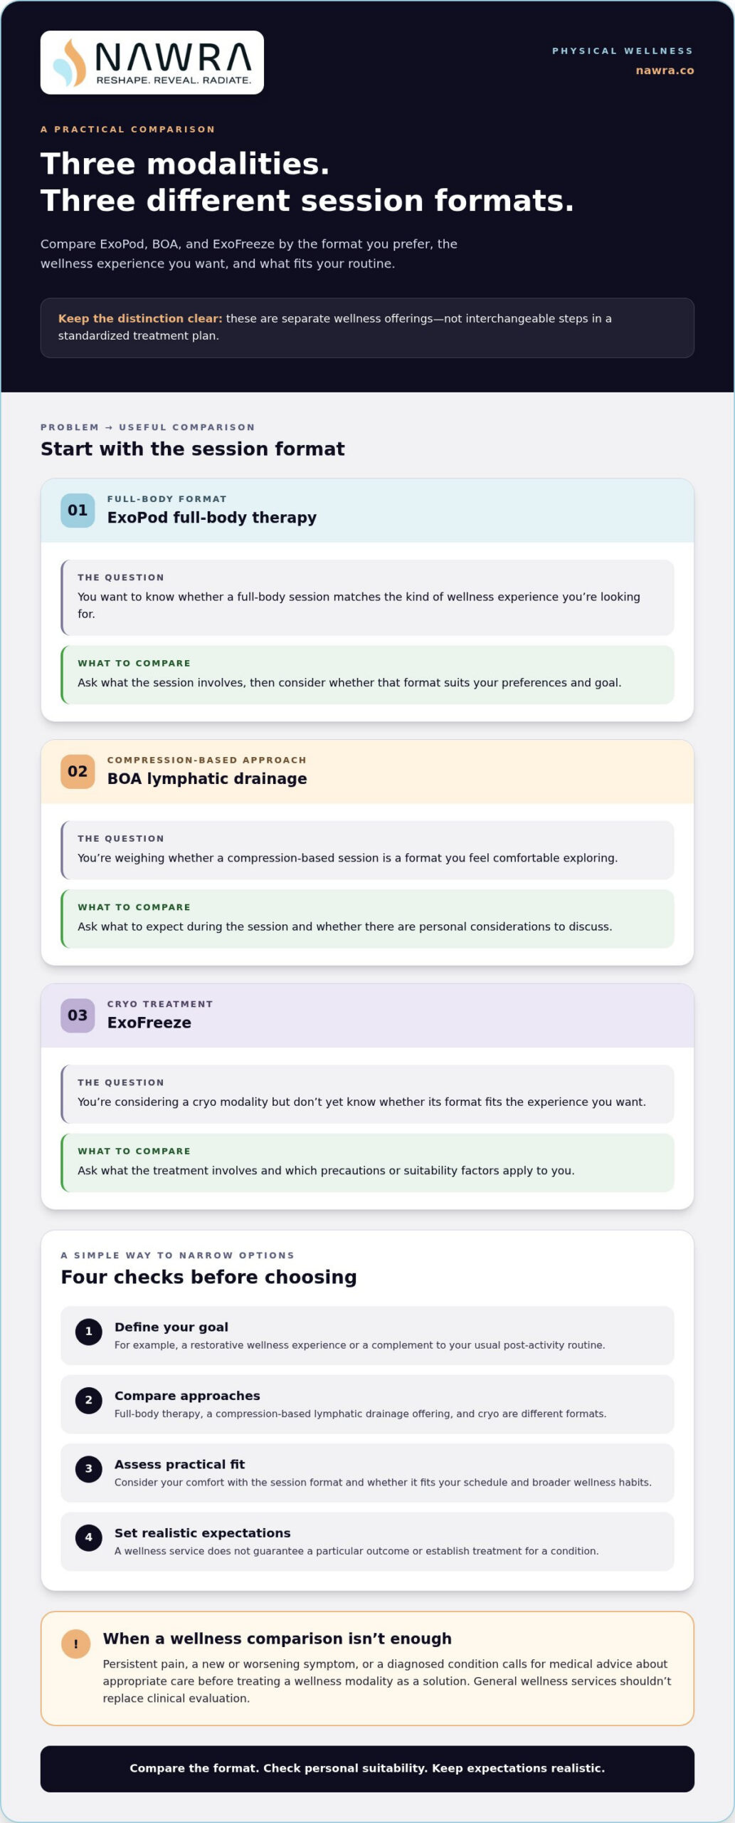The width and height of the screenshot is (735, 1823).
Task: Click the 02 BOA number badge
Action: coord(78,771)
